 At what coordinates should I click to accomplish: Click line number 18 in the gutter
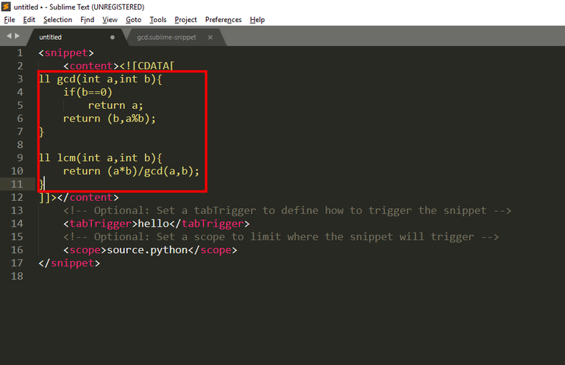(17, 276)
